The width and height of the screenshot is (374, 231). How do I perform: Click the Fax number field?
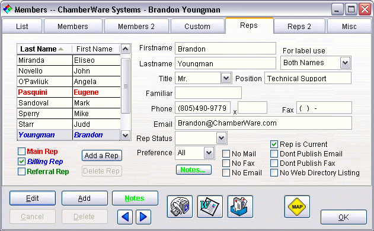click(x=324, y=108)
